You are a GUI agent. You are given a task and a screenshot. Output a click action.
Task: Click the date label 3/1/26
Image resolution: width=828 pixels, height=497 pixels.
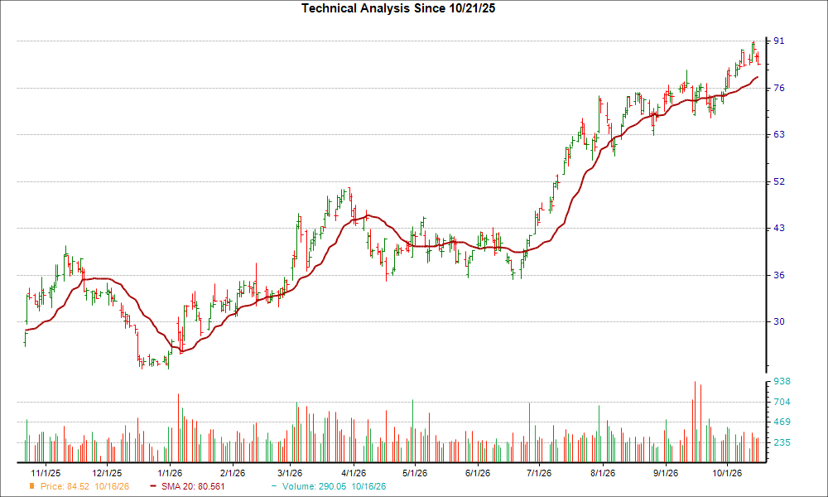point(290,473)
